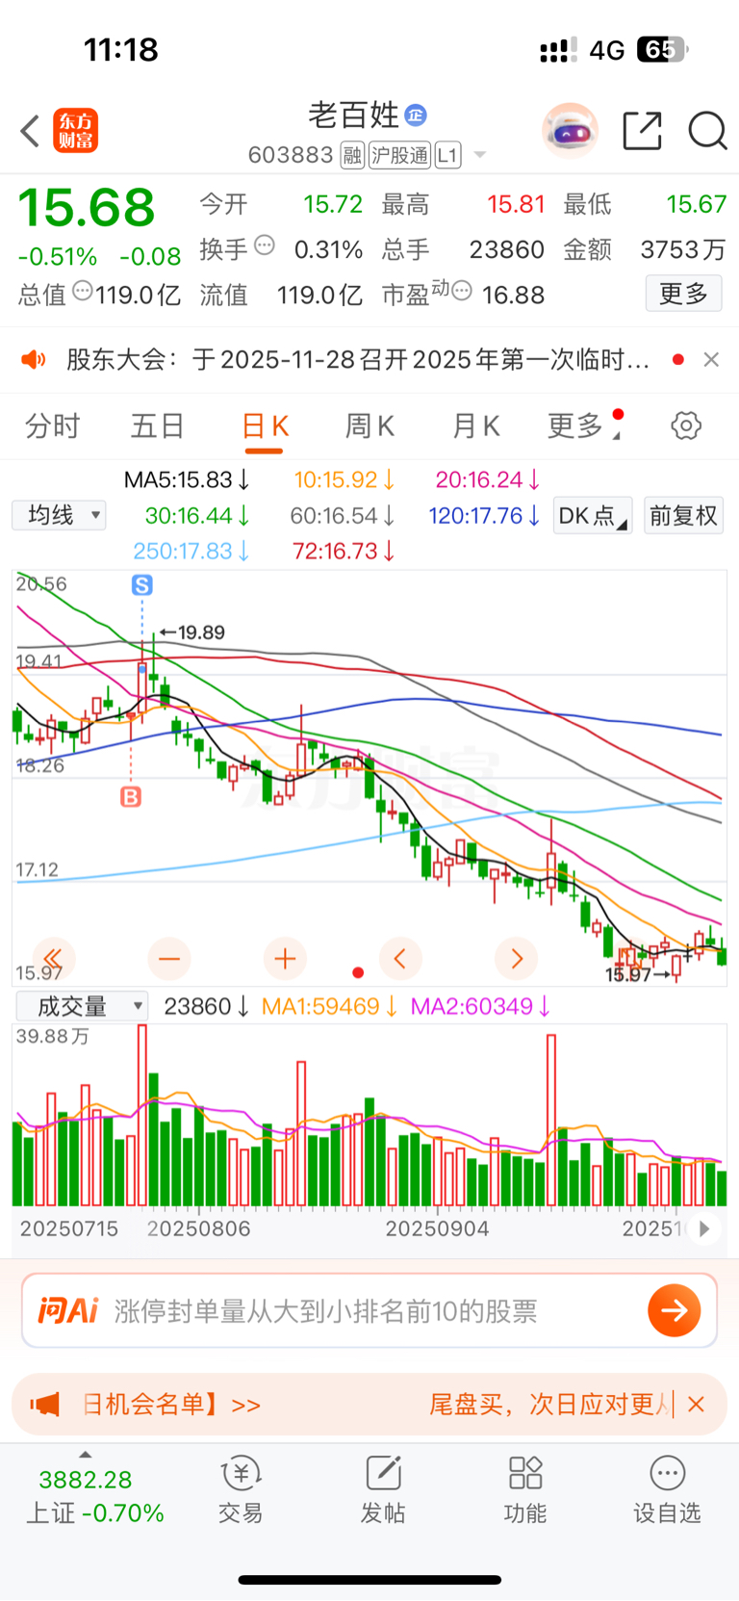Click the 更多 button in quote panel

coord(684,294)
